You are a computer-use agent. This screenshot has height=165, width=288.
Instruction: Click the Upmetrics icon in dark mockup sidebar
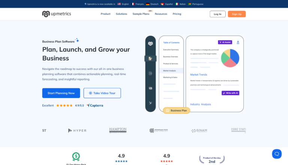coord(150,43)
